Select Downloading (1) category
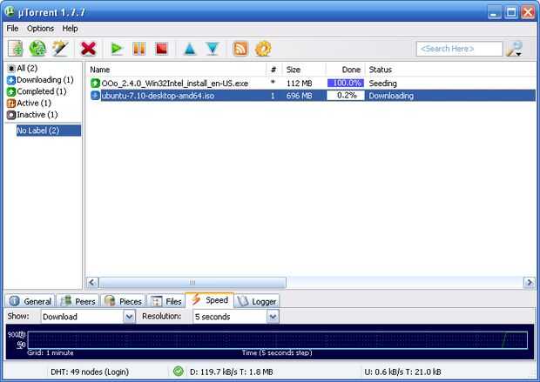This screenshot has height=382, width=540. (x=40, y=80)
